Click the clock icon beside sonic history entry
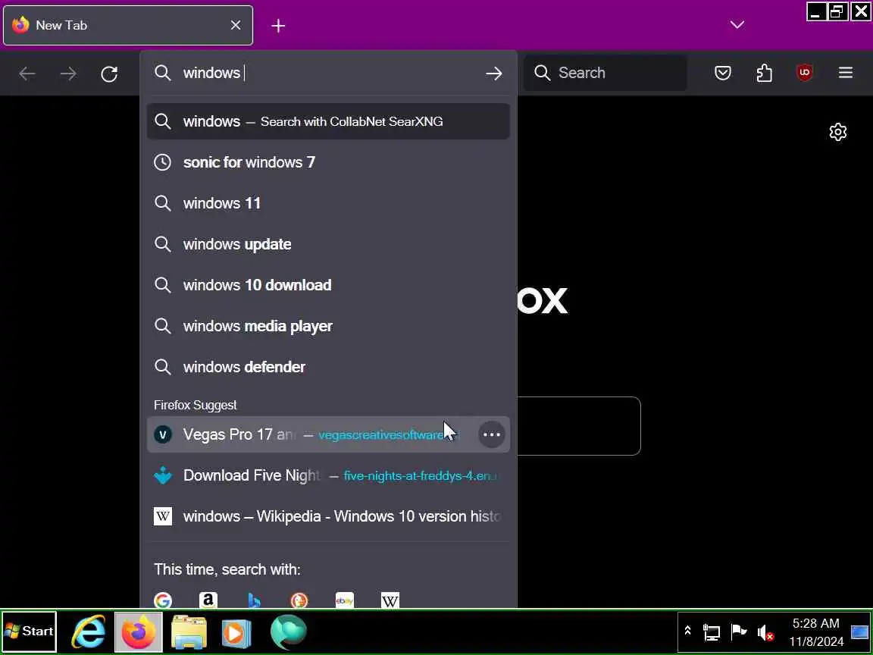This screenshot has width=873, height=655. (x=163, y=162)
